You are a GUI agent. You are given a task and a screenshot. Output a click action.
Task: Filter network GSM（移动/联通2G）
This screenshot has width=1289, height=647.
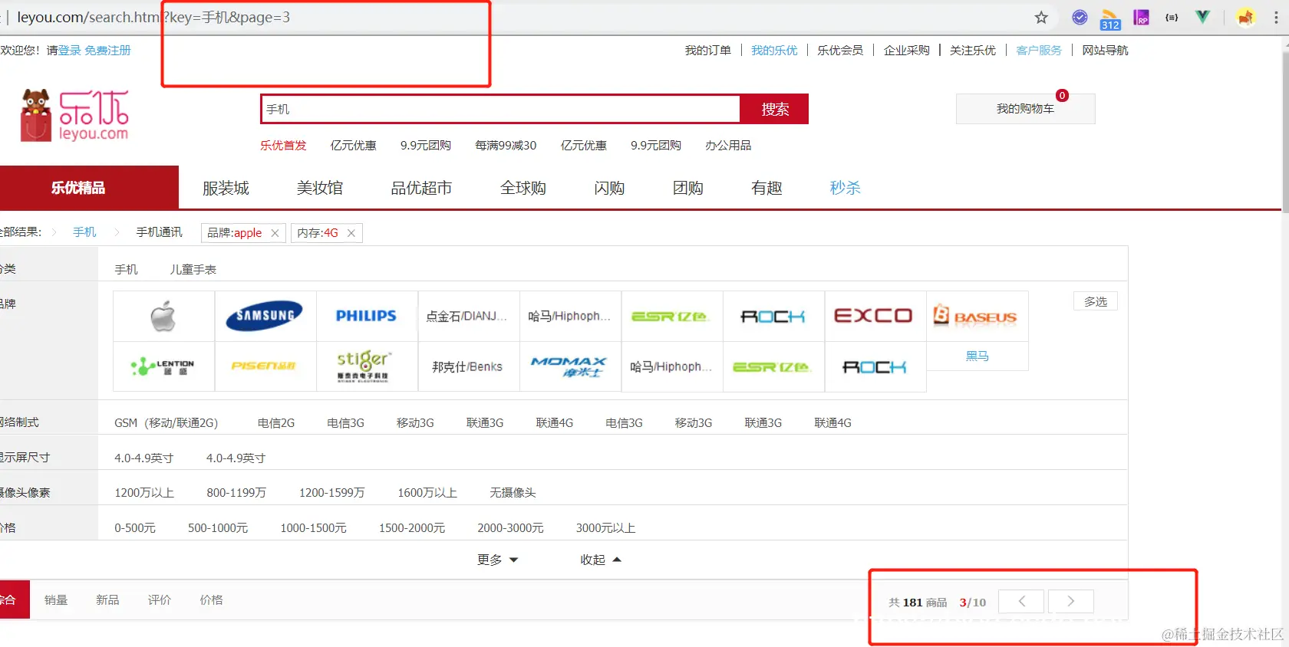pyautogui.click(x=166, y=423)
